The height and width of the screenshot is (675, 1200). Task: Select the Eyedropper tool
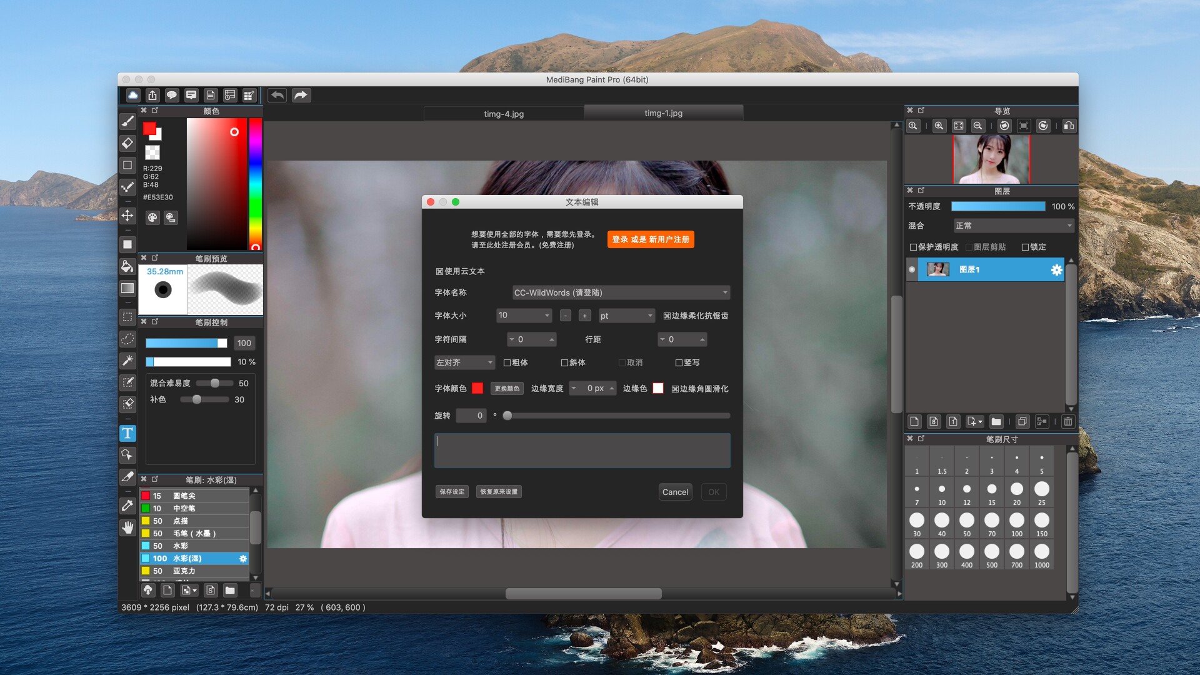(127, 506)
